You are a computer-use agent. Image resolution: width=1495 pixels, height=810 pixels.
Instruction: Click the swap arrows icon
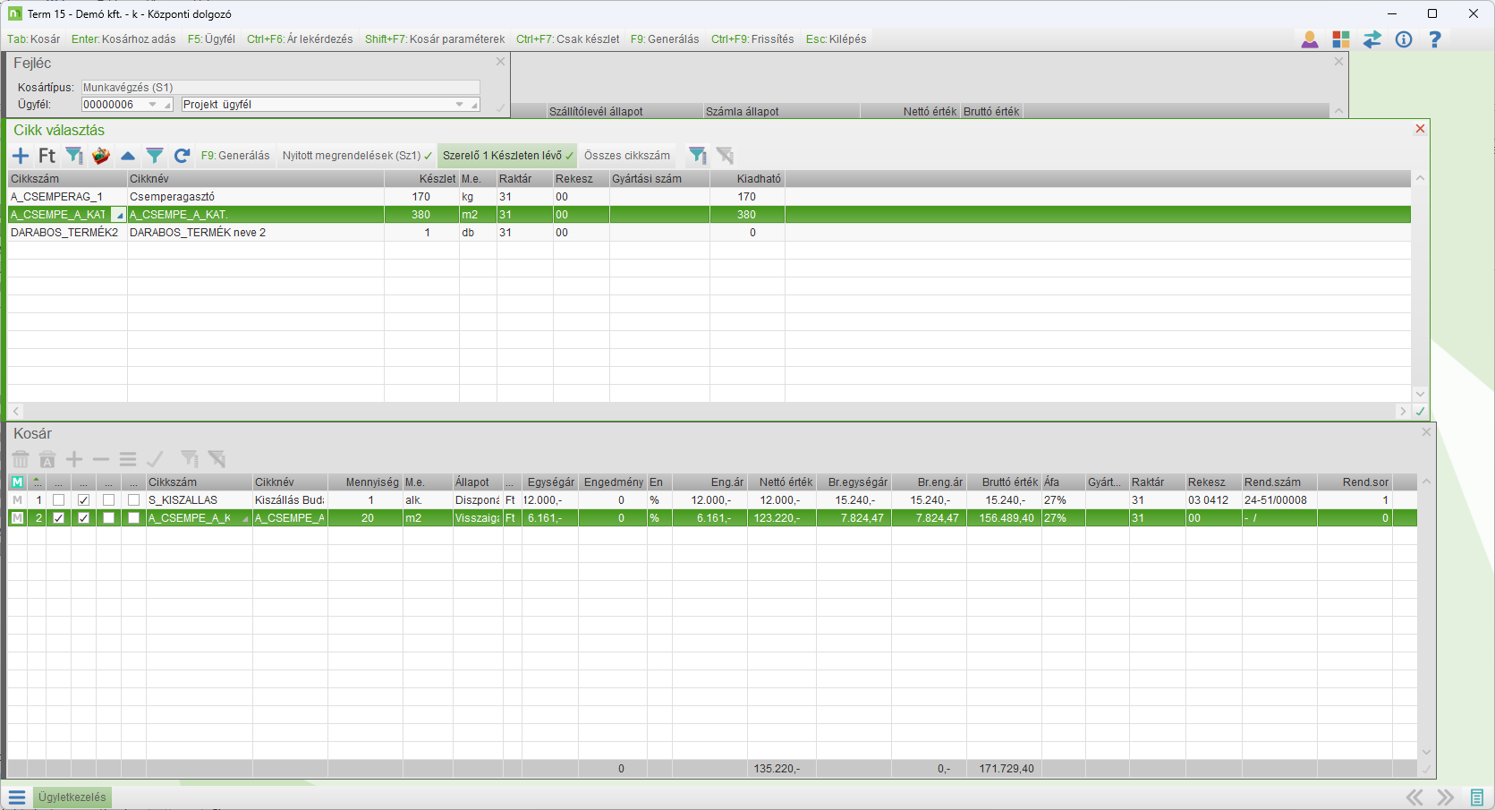[1372, 39]
